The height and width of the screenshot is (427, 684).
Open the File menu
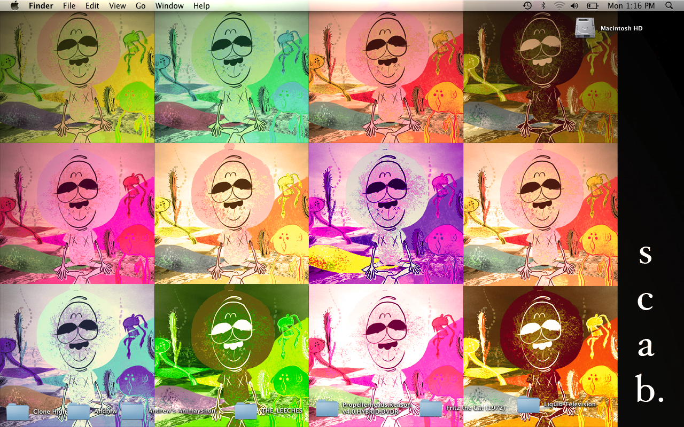(69, 6)
